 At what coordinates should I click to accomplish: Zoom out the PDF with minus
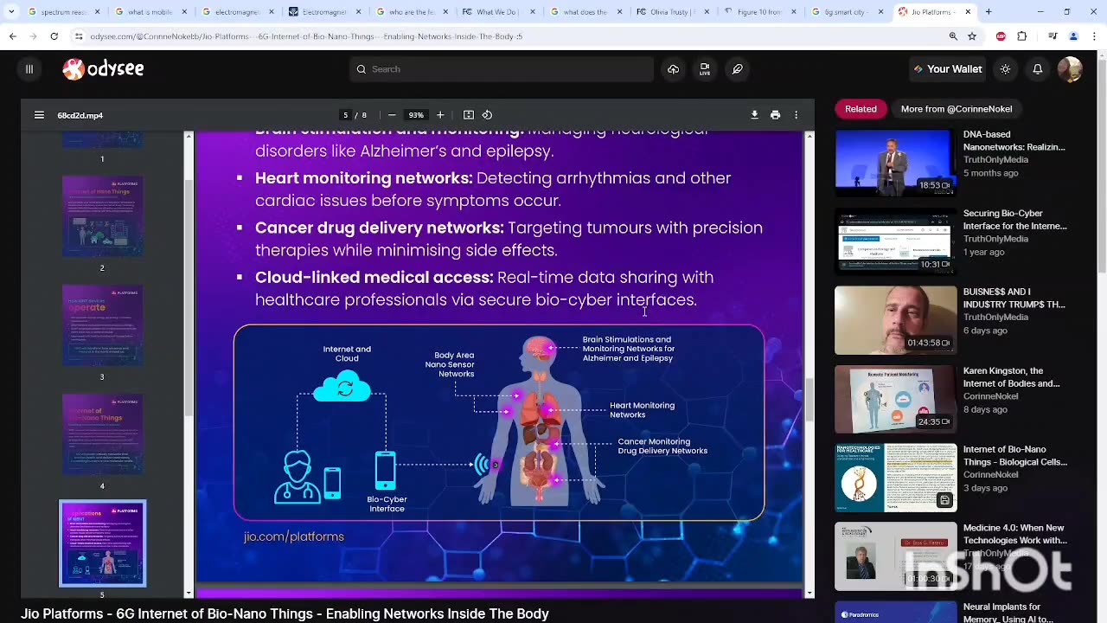(392, 115)
